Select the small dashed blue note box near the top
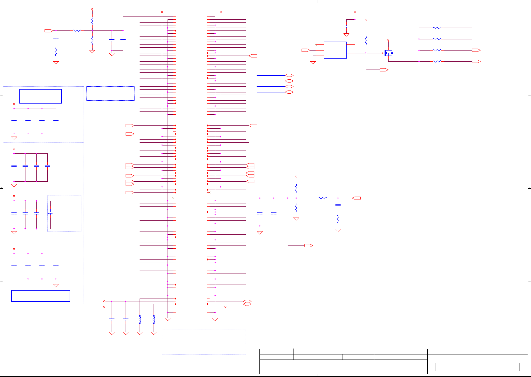Viewport: 531px width, 377px height. coord(110,93)
